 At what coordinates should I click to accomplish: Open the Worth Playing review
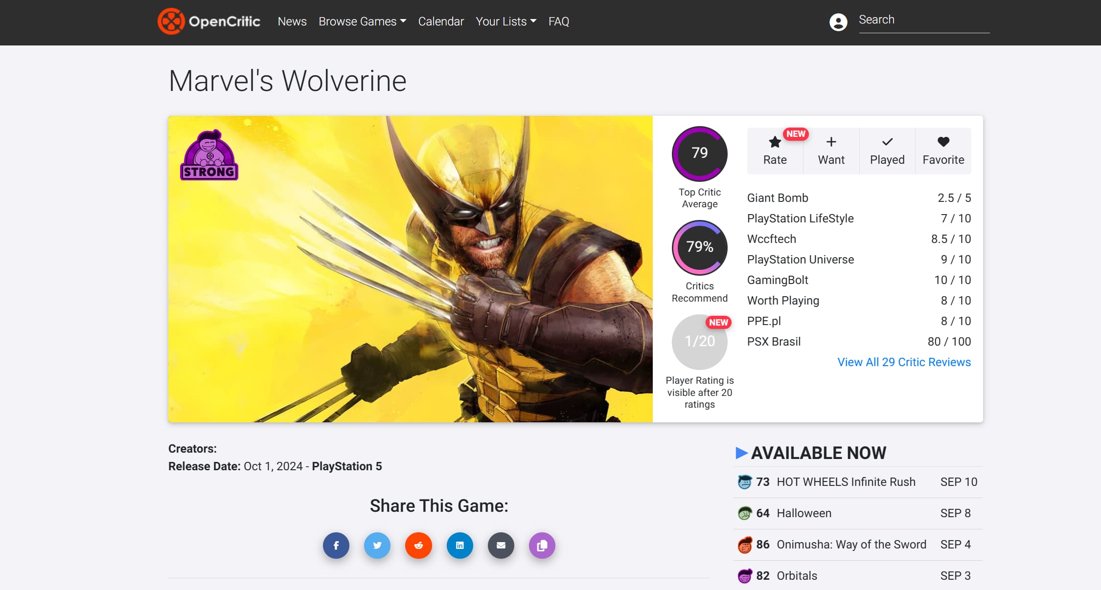tap(783, 301)
